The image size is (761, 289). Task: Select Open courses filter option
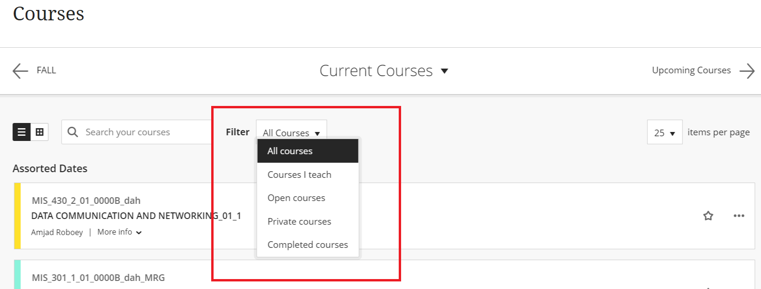(x=296, y=198)
